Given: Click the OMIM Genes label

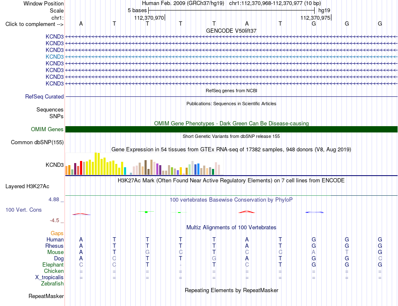Looking at the screenshot, I should pos(47,130).
